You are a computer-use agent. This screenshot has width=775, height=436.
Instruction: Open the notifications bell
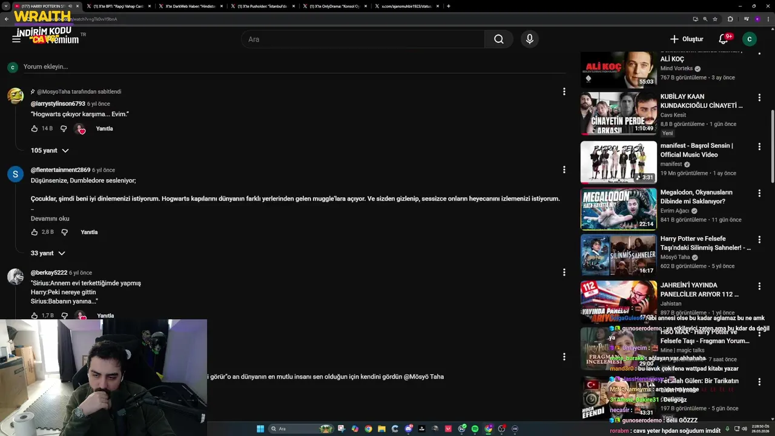[723, 39]
